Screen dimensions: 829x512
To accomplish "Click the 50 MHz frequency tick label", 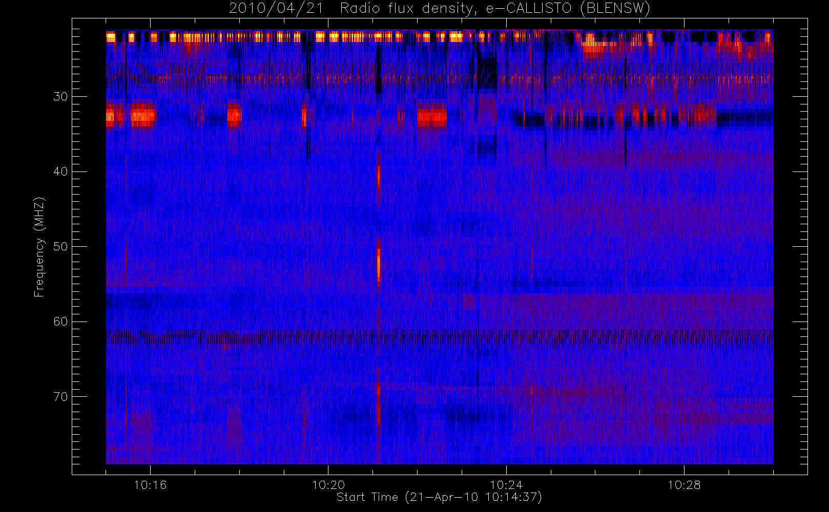I will point(60,246).
